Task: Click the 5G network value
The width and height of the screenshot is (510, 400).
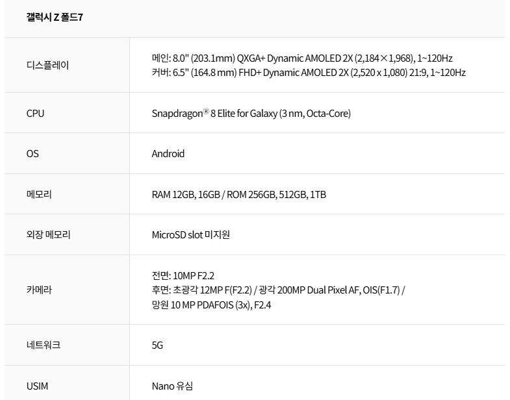Action: point(157,345)
